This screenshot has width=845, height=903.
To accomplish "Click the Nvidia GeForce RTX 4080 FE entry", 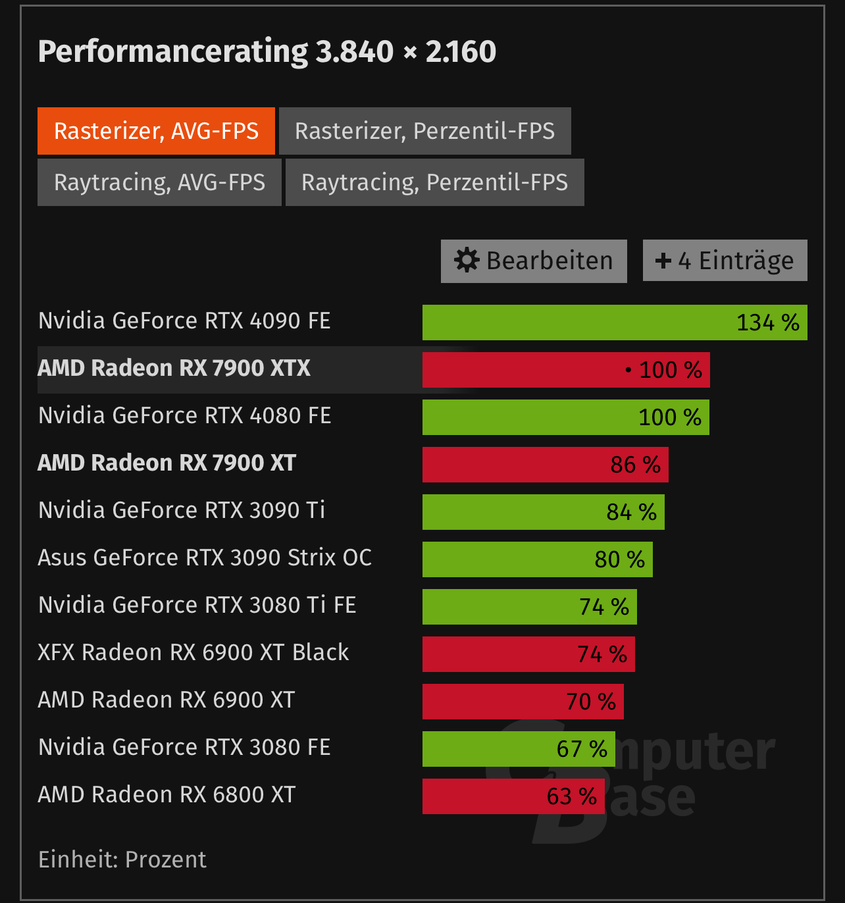I will pos(184,415).
